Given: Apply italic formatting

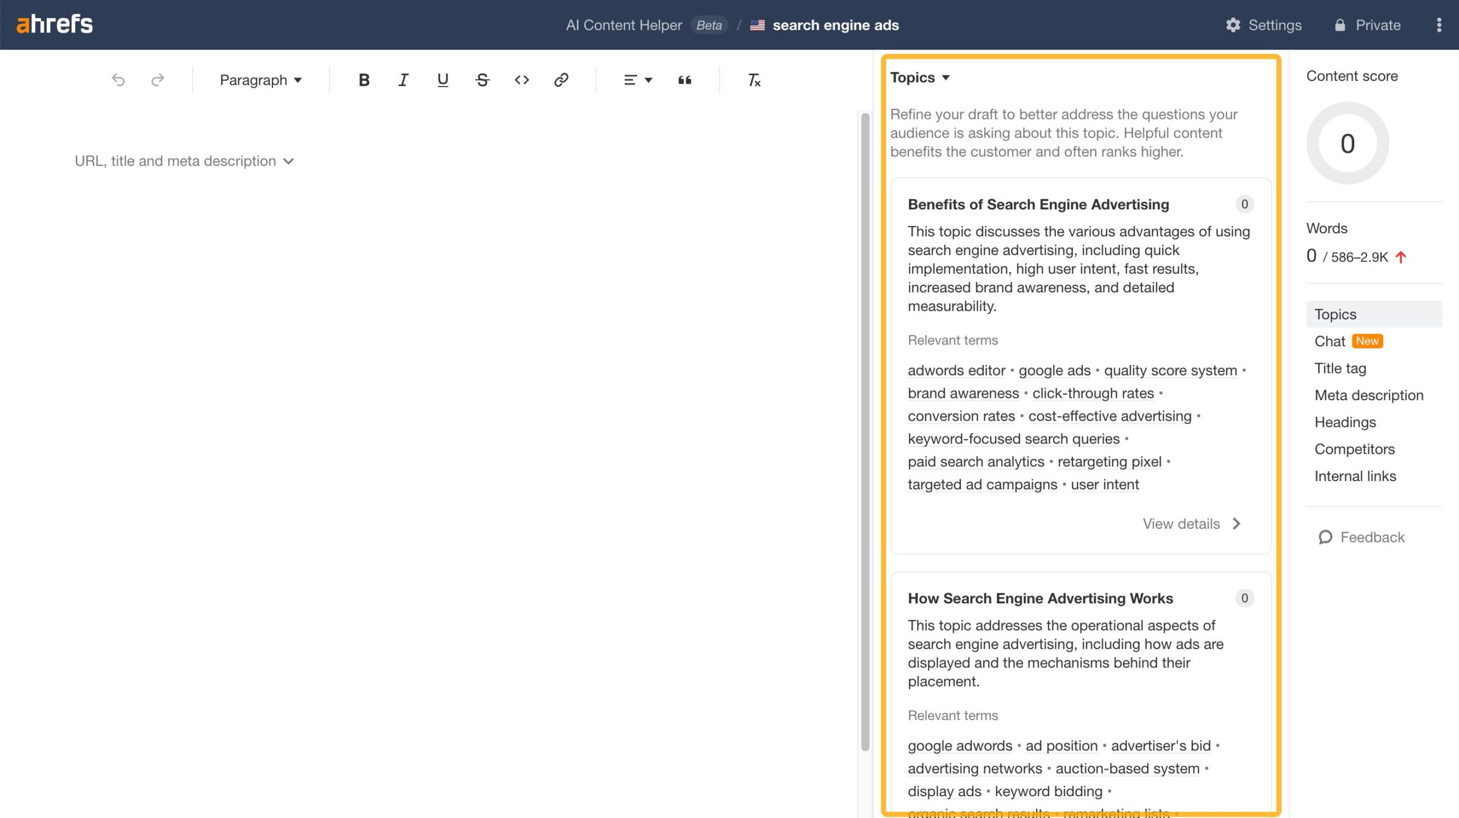Looking at the screenshot, I should coord(403,80).
